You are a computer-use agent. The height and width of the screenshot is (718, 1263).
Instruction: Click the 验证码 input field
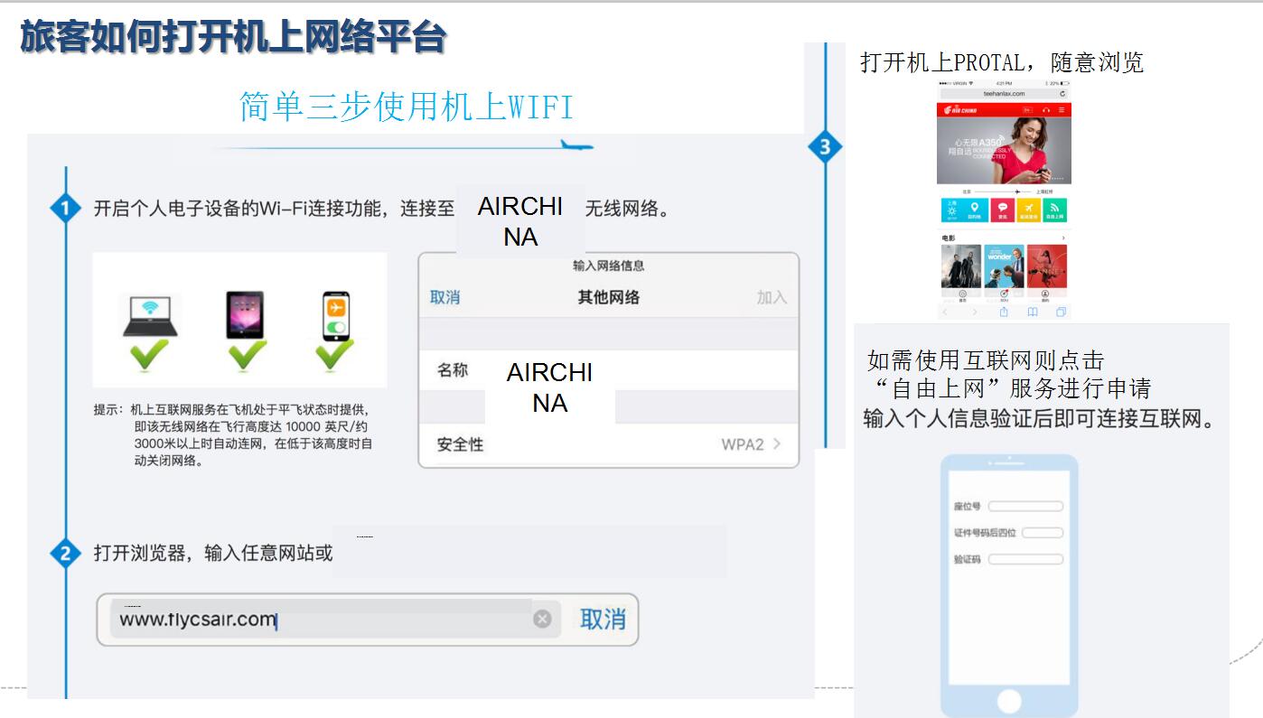point(1025,559)
